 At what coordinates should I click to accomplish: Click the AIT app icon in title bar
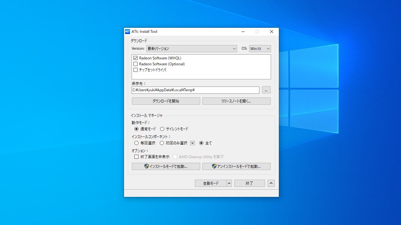[128, 32]
